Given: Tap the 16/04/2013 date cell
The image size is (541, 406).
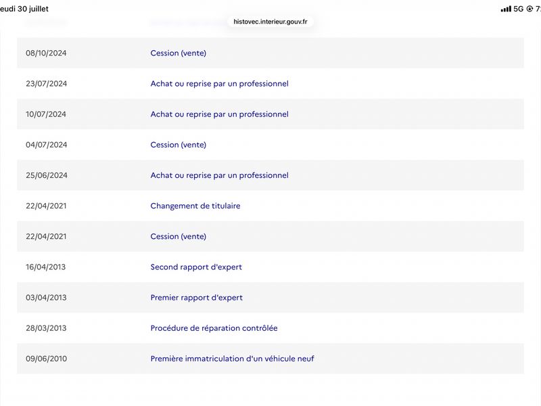Looking at the screenshot, I should [x=45, y=267].
